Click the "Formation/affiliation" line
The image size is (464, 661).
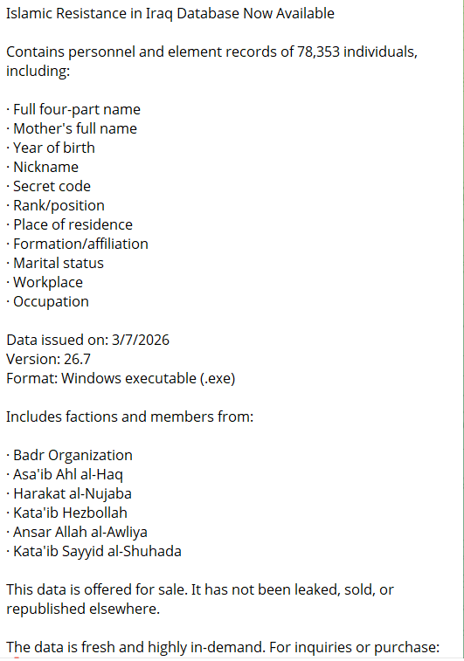pos(77,244)
